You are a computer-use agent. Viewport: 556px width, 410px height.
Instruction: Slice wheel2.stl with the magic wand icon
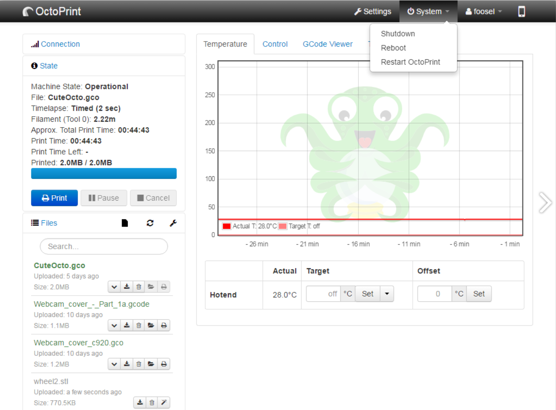coord(164,402)
